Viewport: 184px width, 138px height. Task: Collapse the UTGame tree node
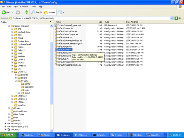click(x=16, y=81)
